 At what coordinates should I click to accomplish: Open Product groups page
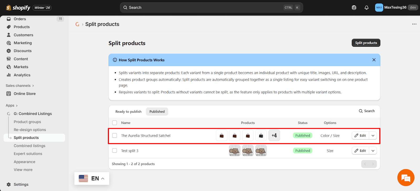(x=27, y=122)
